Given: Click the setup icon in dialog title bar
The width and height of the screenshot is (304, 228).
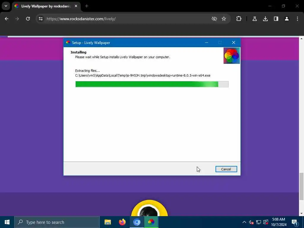Looking at the screenshot, I should pyautogui.click(x=68, y=42).
